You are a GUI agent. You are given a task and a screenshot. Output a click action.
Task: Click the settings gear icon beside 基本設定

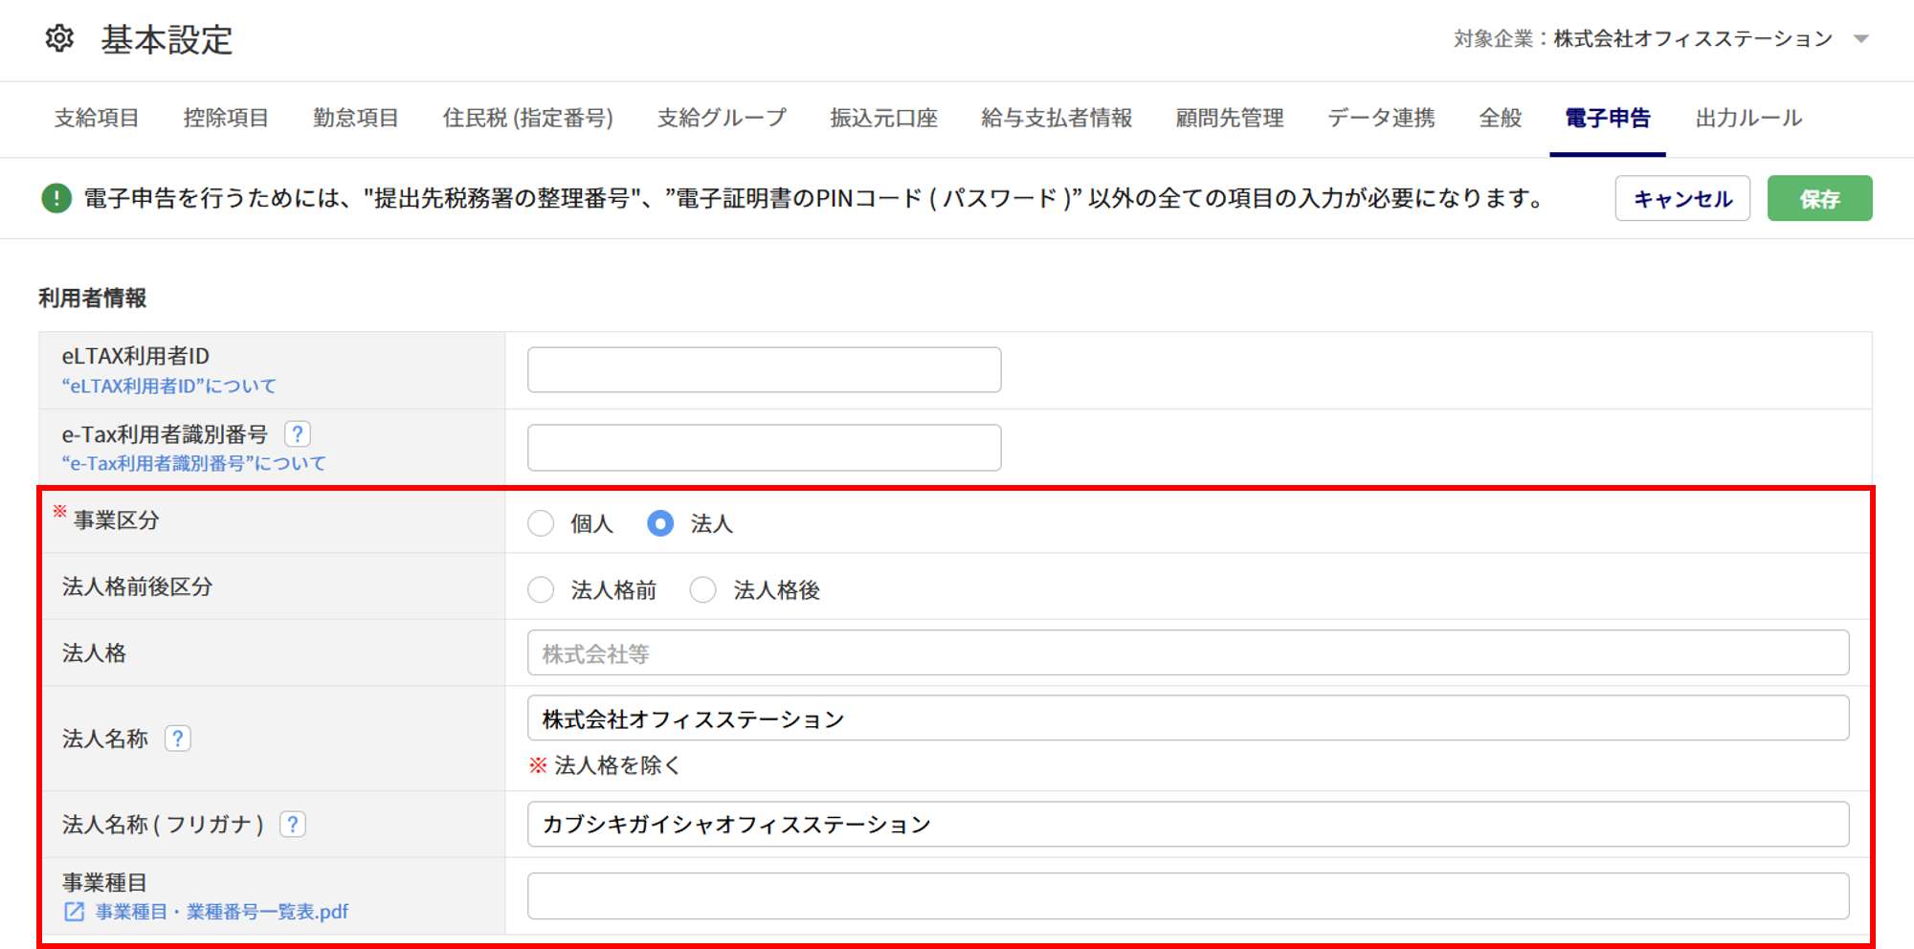[x=59, y=38]
